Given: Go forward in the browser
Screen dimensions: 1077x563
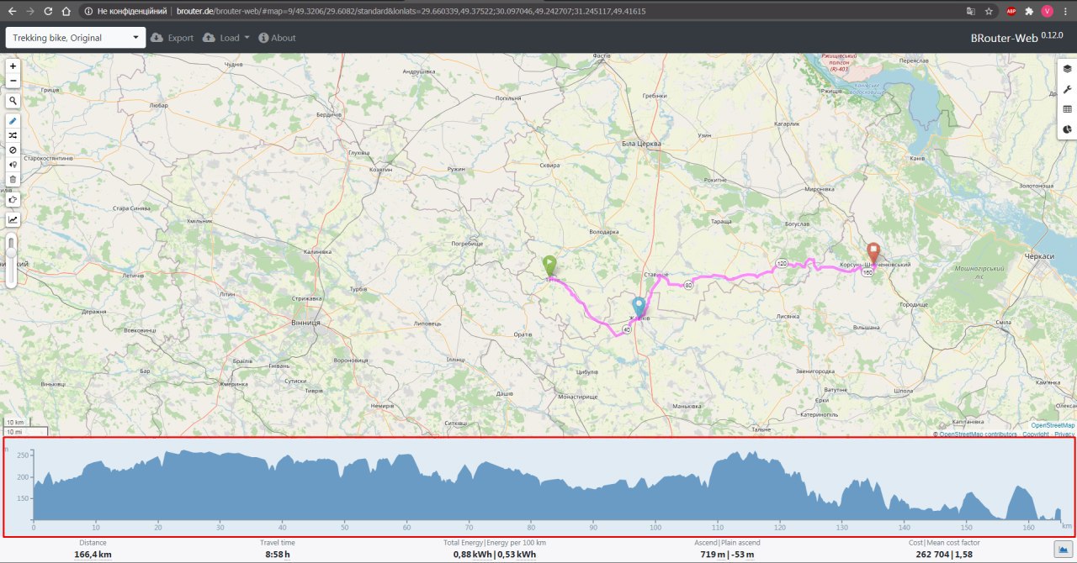Looking at the screenshot, I should click(30, 12).
